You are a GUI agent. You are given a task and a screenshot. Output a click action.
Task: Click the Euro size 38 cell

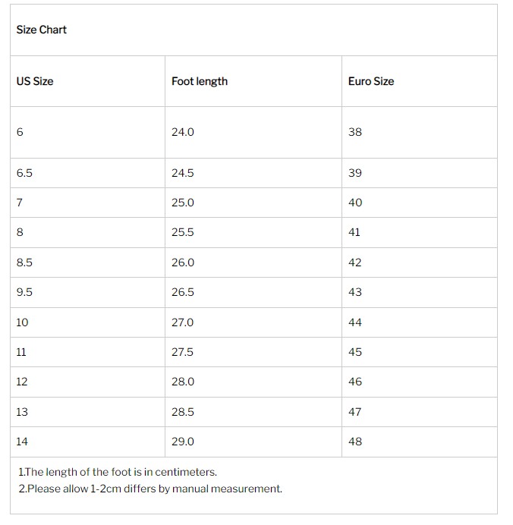355,132
